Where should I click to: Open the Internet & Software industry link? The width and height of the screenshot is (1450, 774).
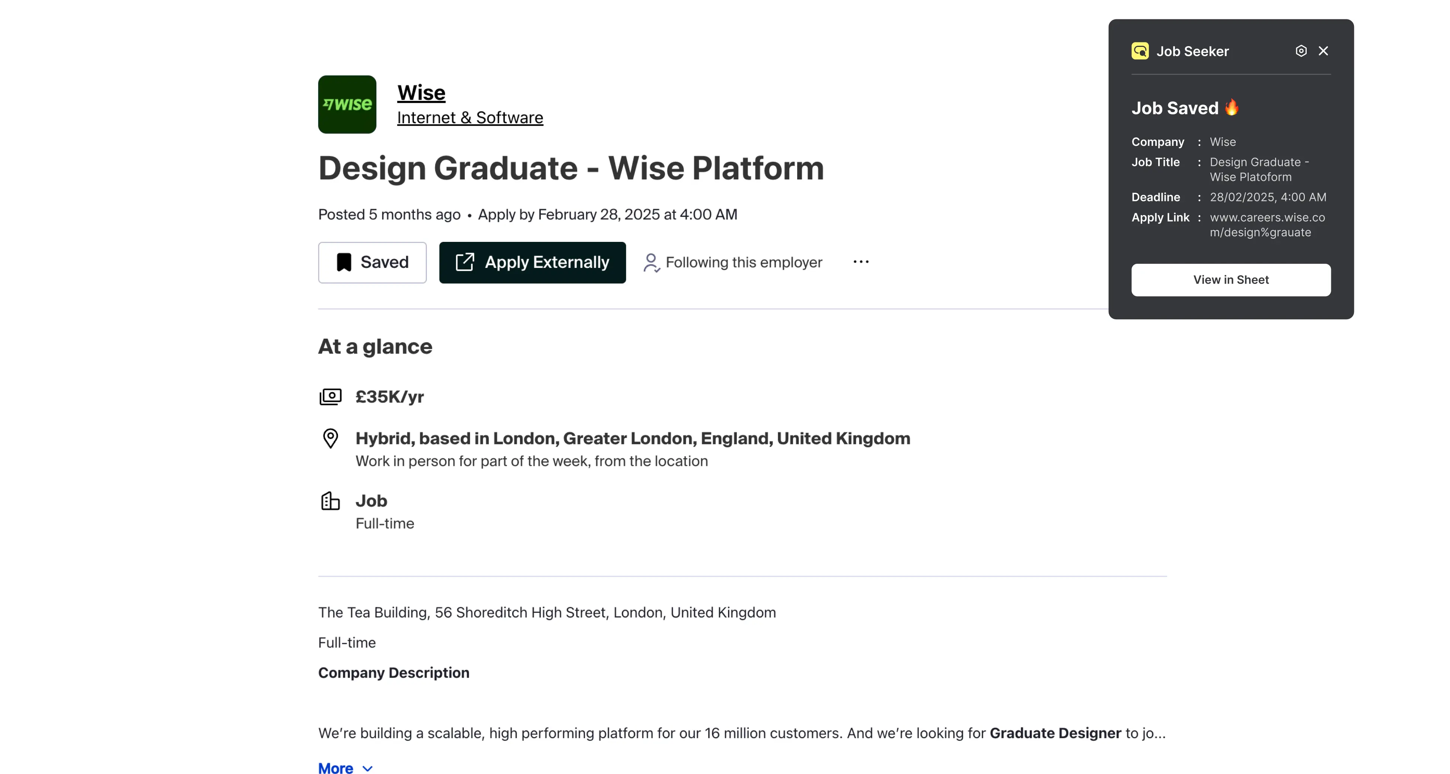[470, 117]
